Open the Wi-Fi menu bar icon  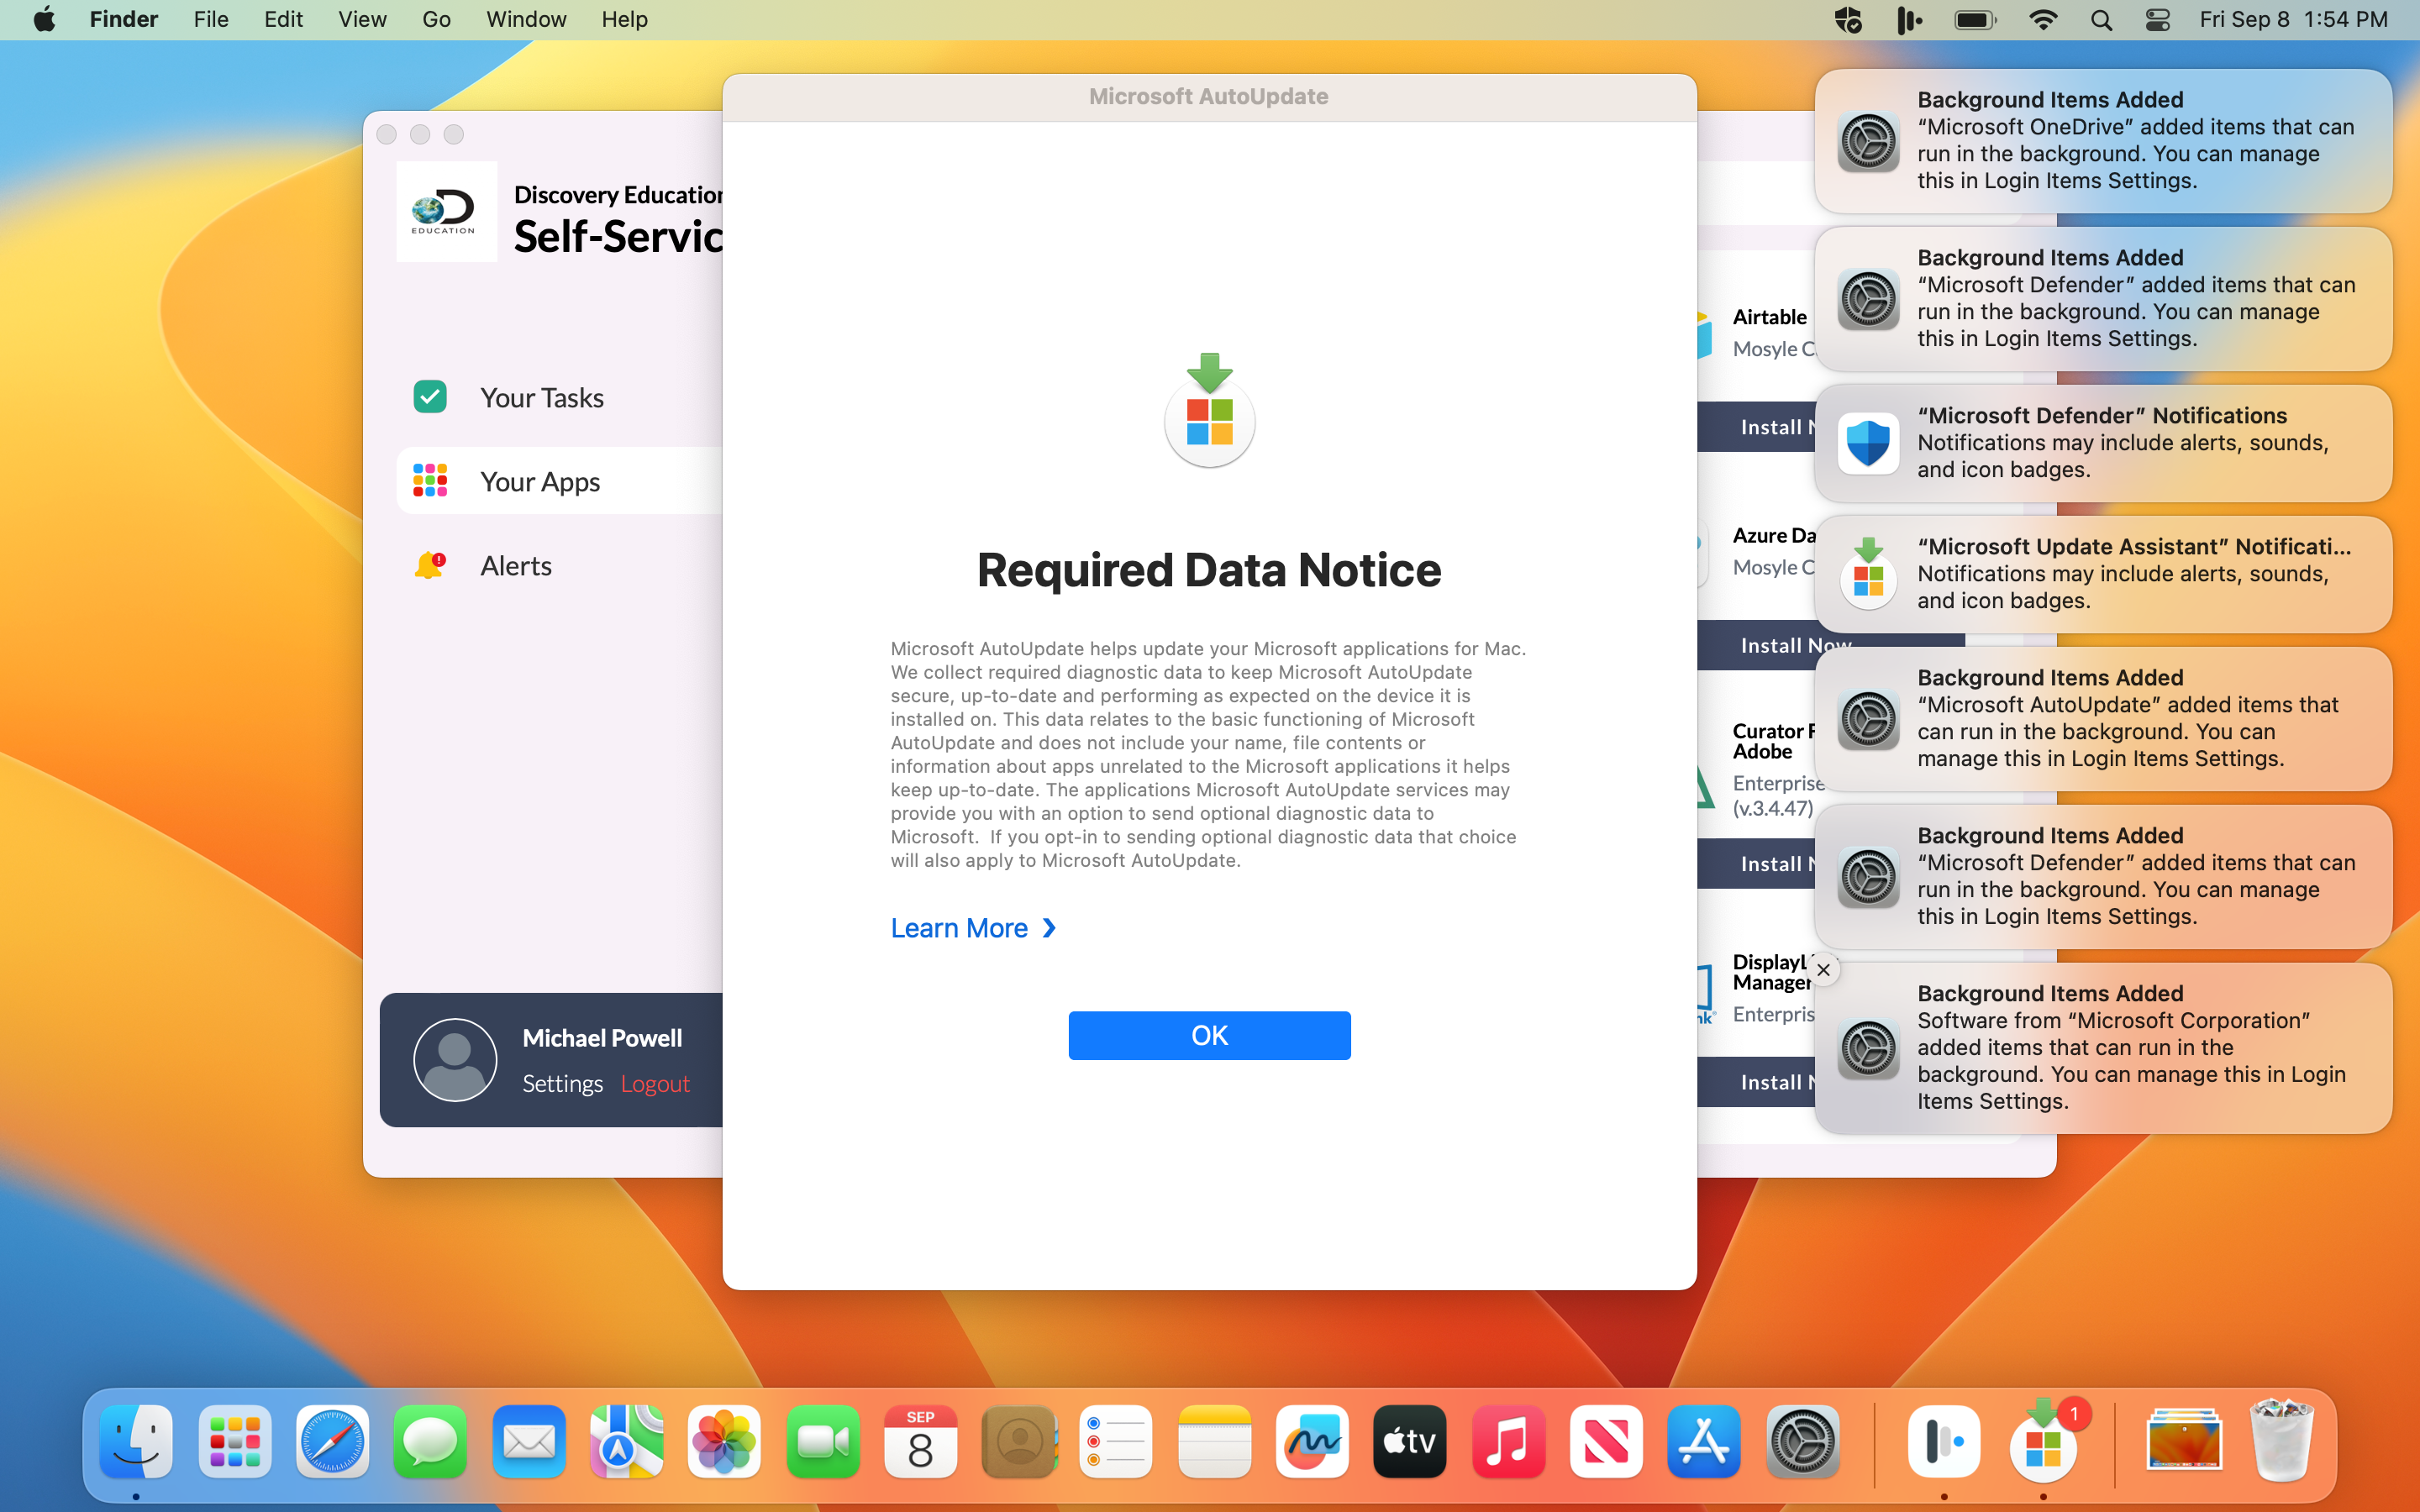click(2043, 20)
